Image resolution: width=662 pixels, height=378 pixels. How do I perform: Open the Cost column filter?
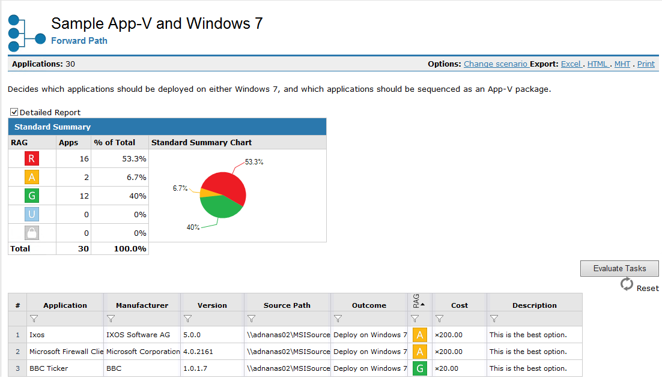[439, 319]
